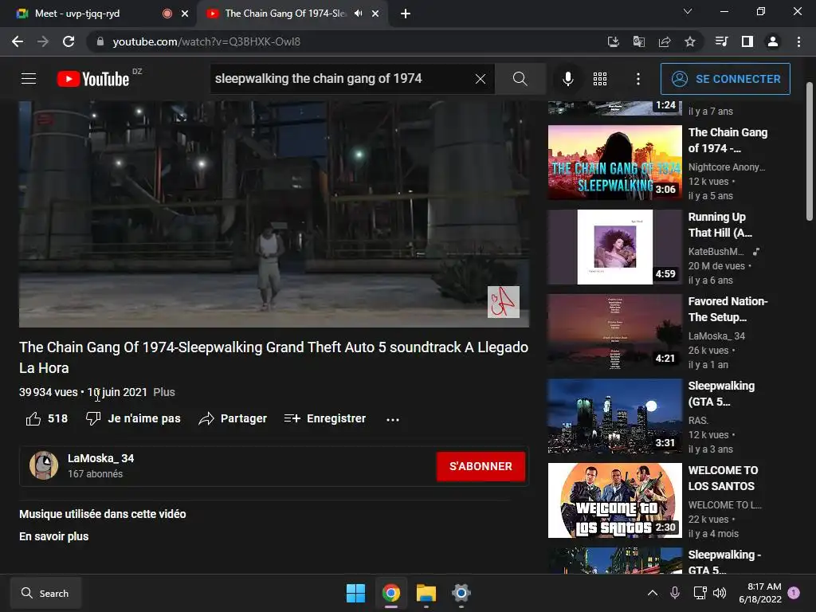Image resolution: width=816 pixels, height=612 pixels.
Task: Open File Explorer from taskbar
Action: [426, 593]
